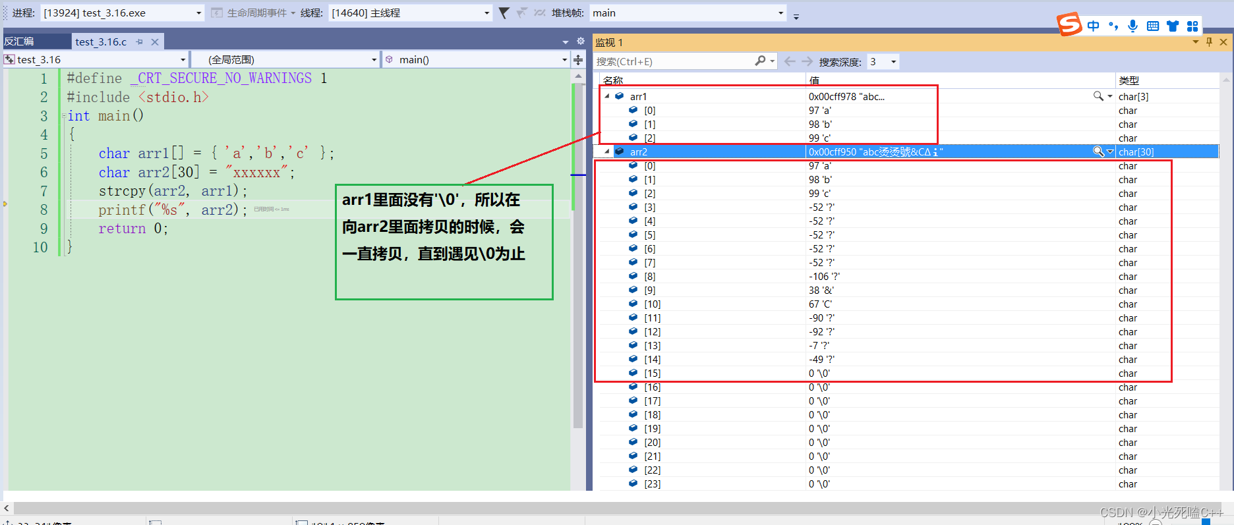Open visualizer dropdown arrow on arr2 row

click(1110, 152)
